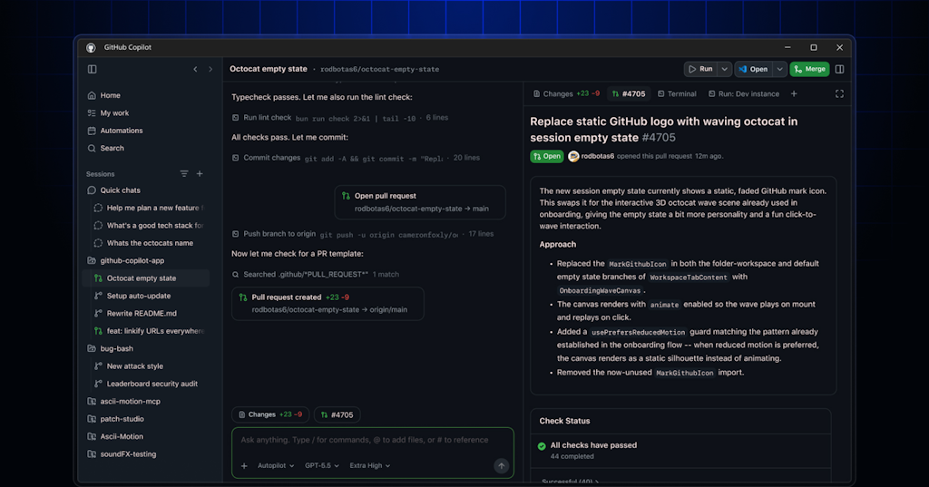This screenshot has width=929, height=487.
Task: Go forward with the right chevron
Action: [x=210, y=69]
